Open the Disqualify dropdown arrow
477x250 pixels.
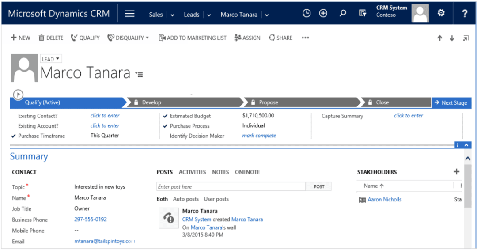147,38
